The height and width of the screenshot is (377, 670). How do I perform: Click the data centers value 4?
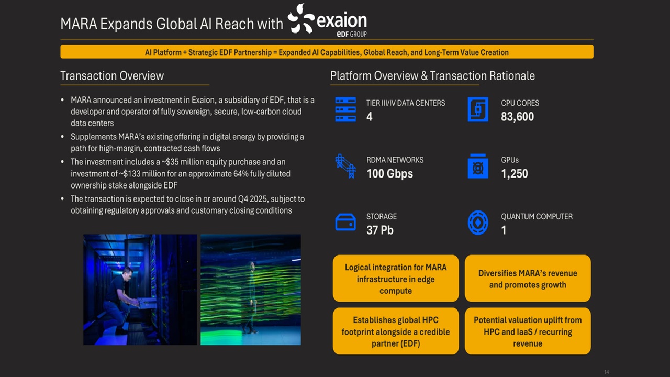[370, 117]
